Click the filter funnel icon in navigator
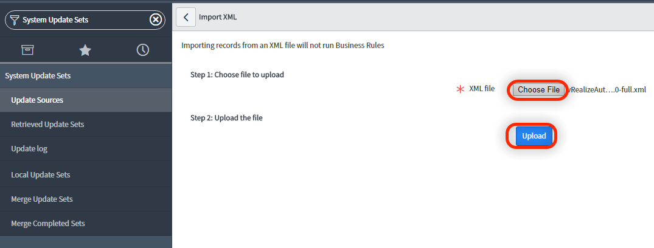654x248 pixels. click(x=15, y=20)
